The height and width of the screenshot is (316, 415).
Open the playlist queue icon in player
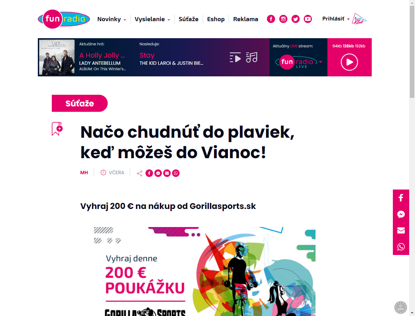[235, 57]
